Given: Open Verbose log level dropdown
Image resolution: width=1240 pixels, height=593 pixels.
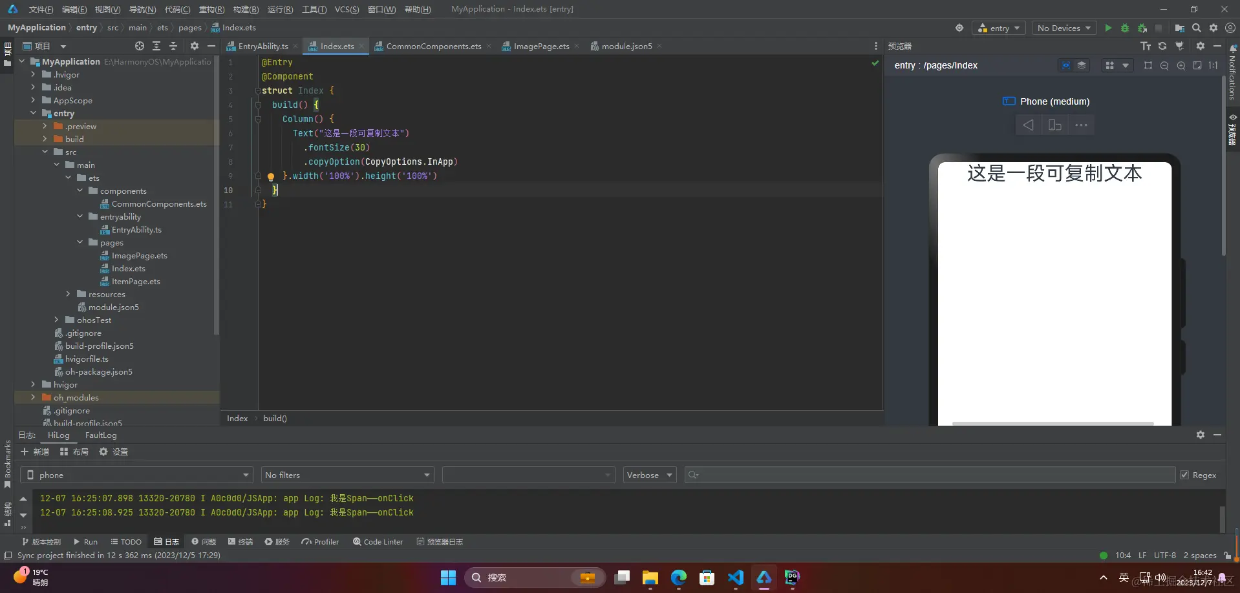Looking at the screenshot, I should (649, 475).
